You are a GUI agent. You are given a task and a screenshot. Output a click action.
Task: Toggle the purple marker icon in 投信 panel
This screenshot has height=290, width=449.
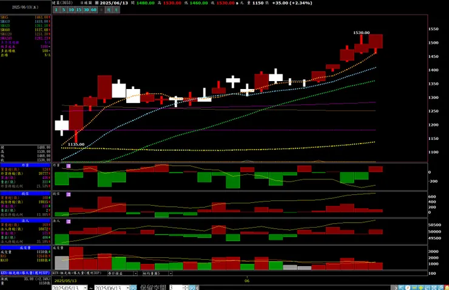pos(69,194)
